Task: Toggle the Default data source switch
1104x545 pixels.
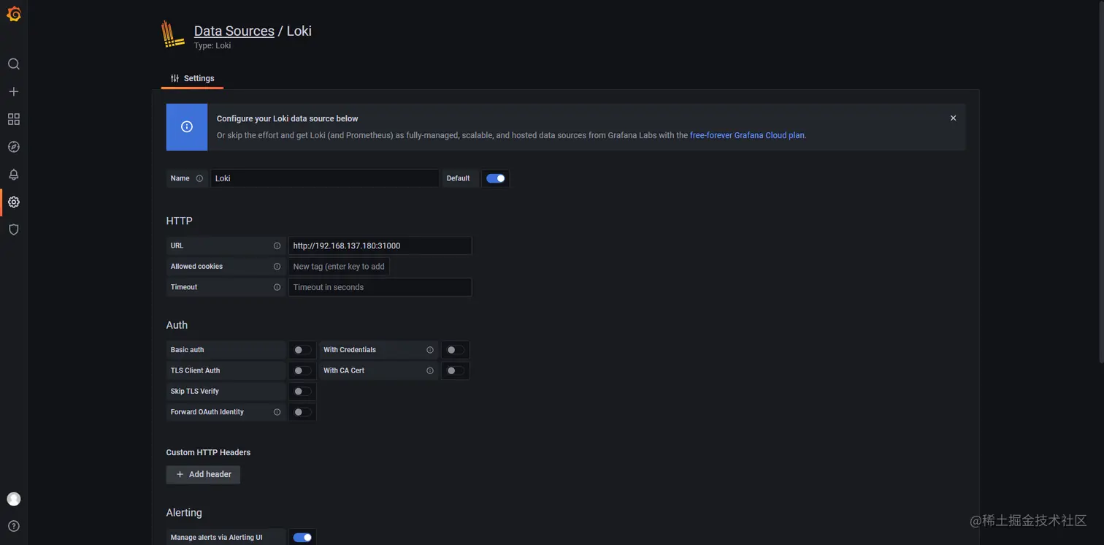Action: click(496, 178)
